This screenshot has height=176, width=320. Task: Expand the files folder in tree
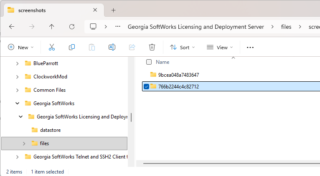tap(24, 143)
